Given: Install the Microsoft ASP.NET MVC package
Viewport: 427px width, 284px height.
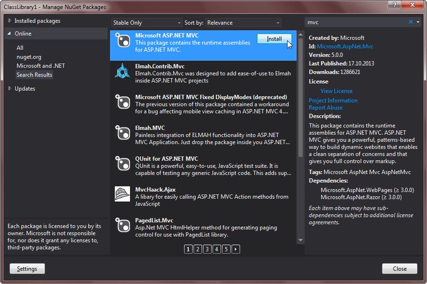Looking at the screenshot, I should [x=274, y=39].
